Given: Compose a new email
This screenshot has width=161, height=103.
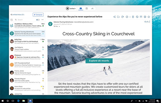Looking at the screenshot, I should click(38, 15).
